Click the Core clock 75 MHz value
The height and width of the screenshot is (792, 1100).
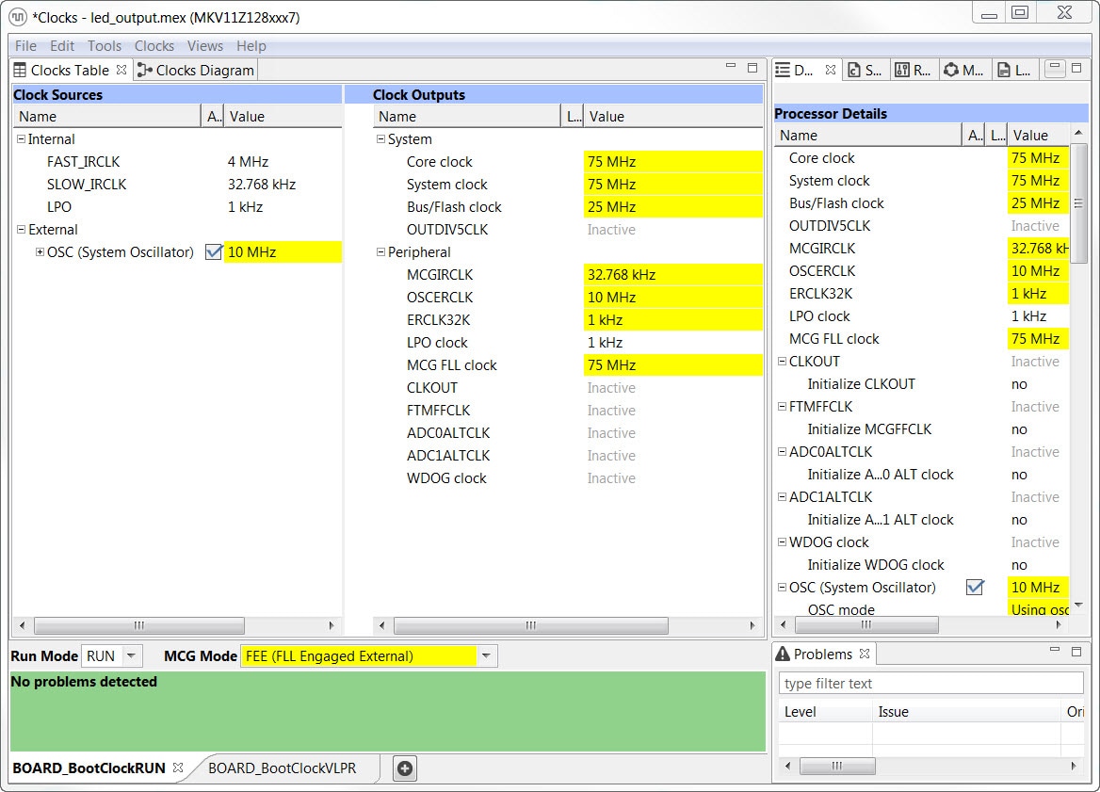[x=672, y=162]
